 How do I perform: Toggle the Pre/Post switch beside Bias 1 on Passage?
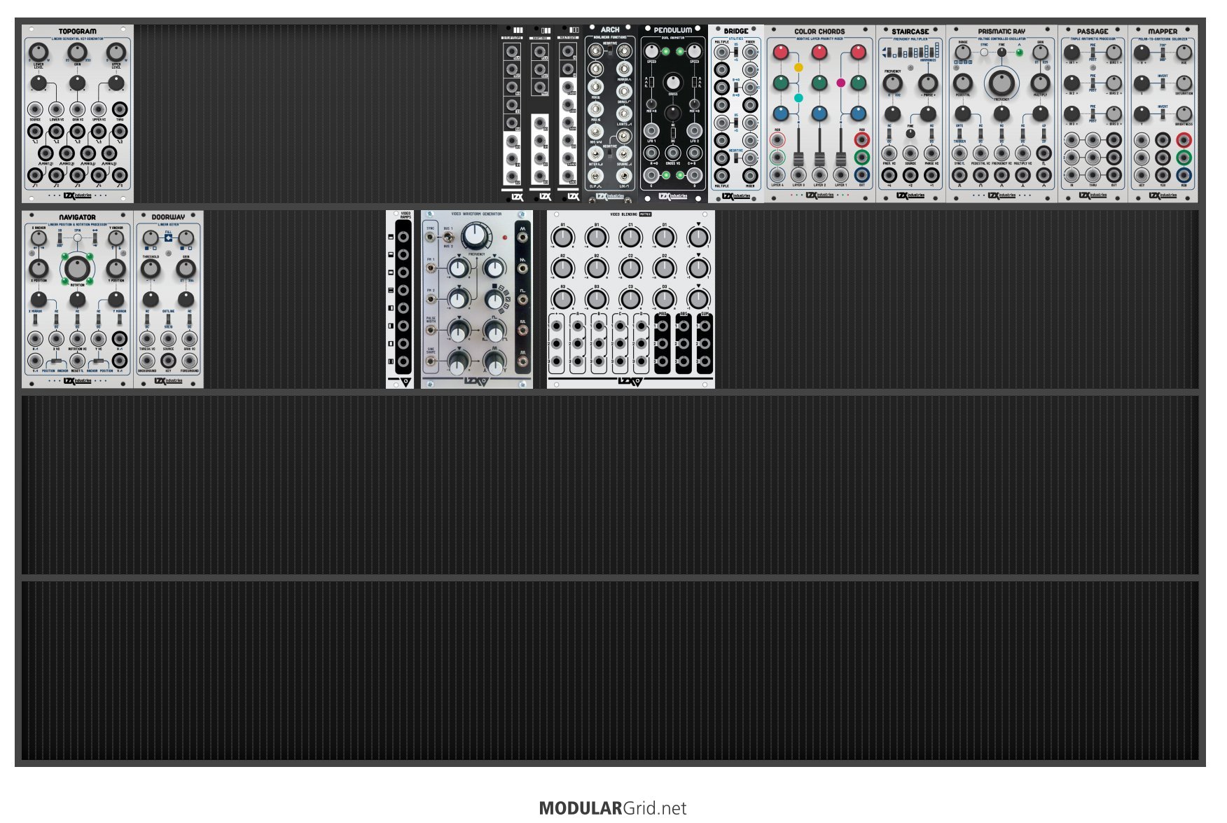point(1093,53)
